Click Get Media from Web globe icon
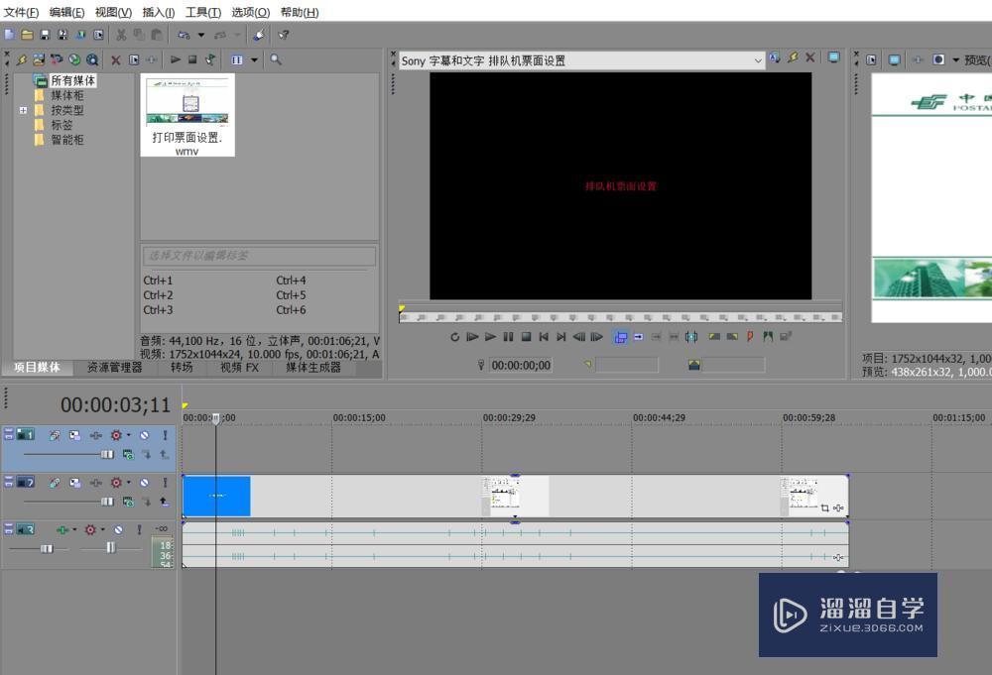This screenshot has width=992, height=675. click(74, 59)
